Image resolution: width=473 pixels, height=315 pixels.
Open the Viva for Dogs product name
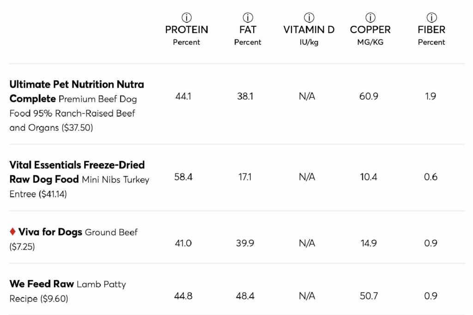[50, 232]
